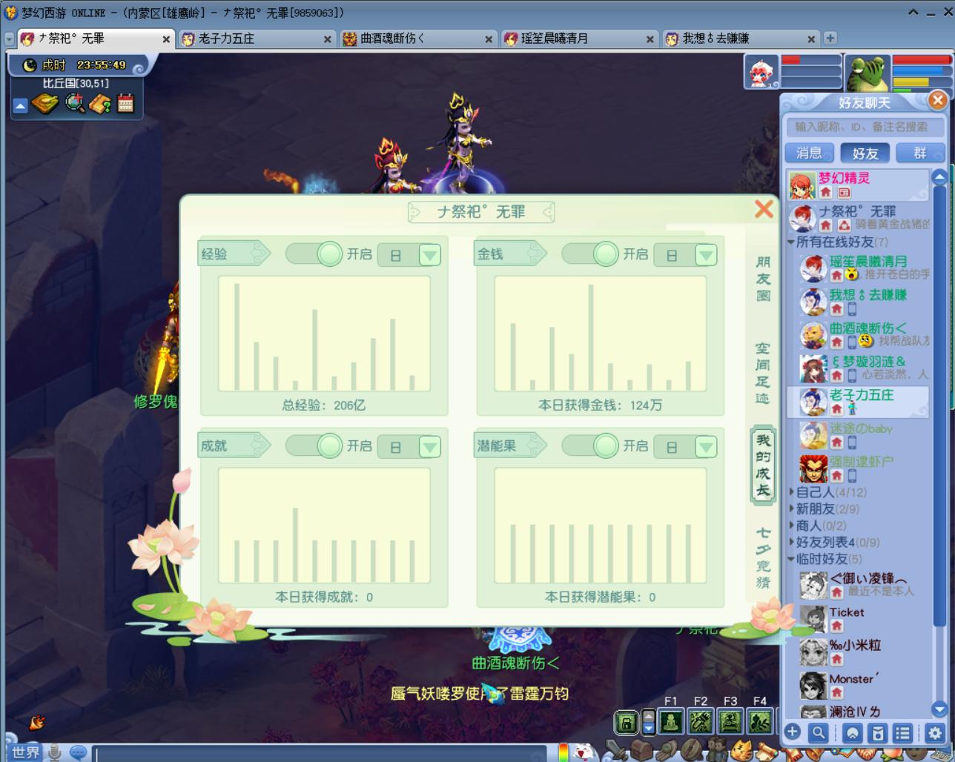
Task: Click the monkey character portrait
Action: (761, 73)
